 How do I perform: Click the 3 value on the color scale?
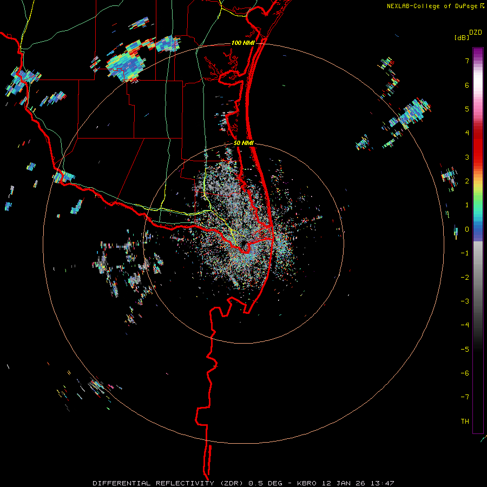pos(467,157)
